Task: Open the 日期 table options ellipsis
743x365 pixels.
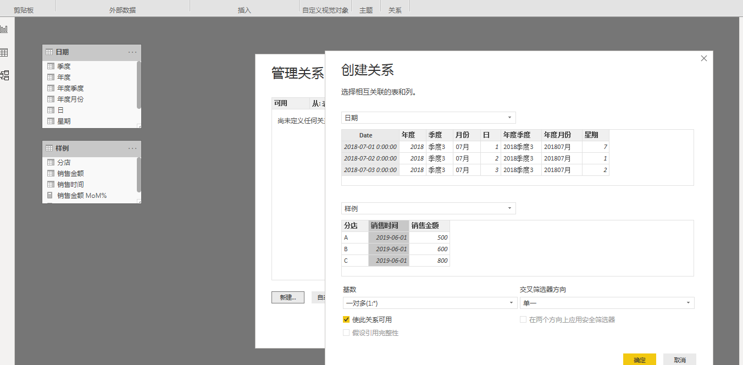Action: 132,52
